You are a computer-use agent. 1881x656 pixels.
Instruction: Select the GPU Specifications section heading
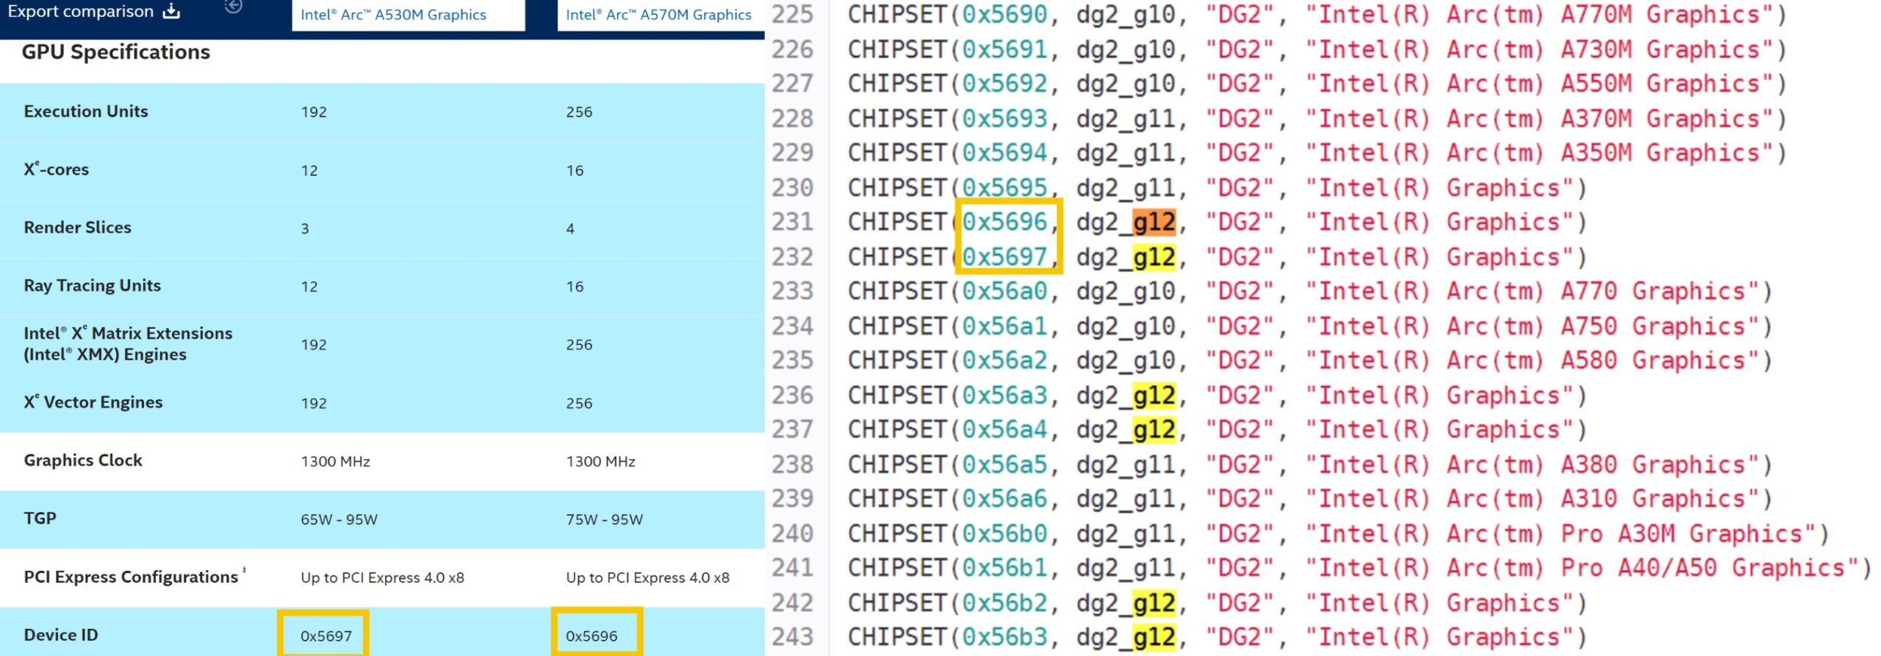116,52
